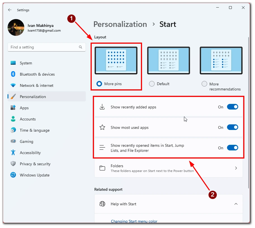The height and width of the screenshot is (228, 255).
Task: Click the star icon for most used apps
Action: 102,127
